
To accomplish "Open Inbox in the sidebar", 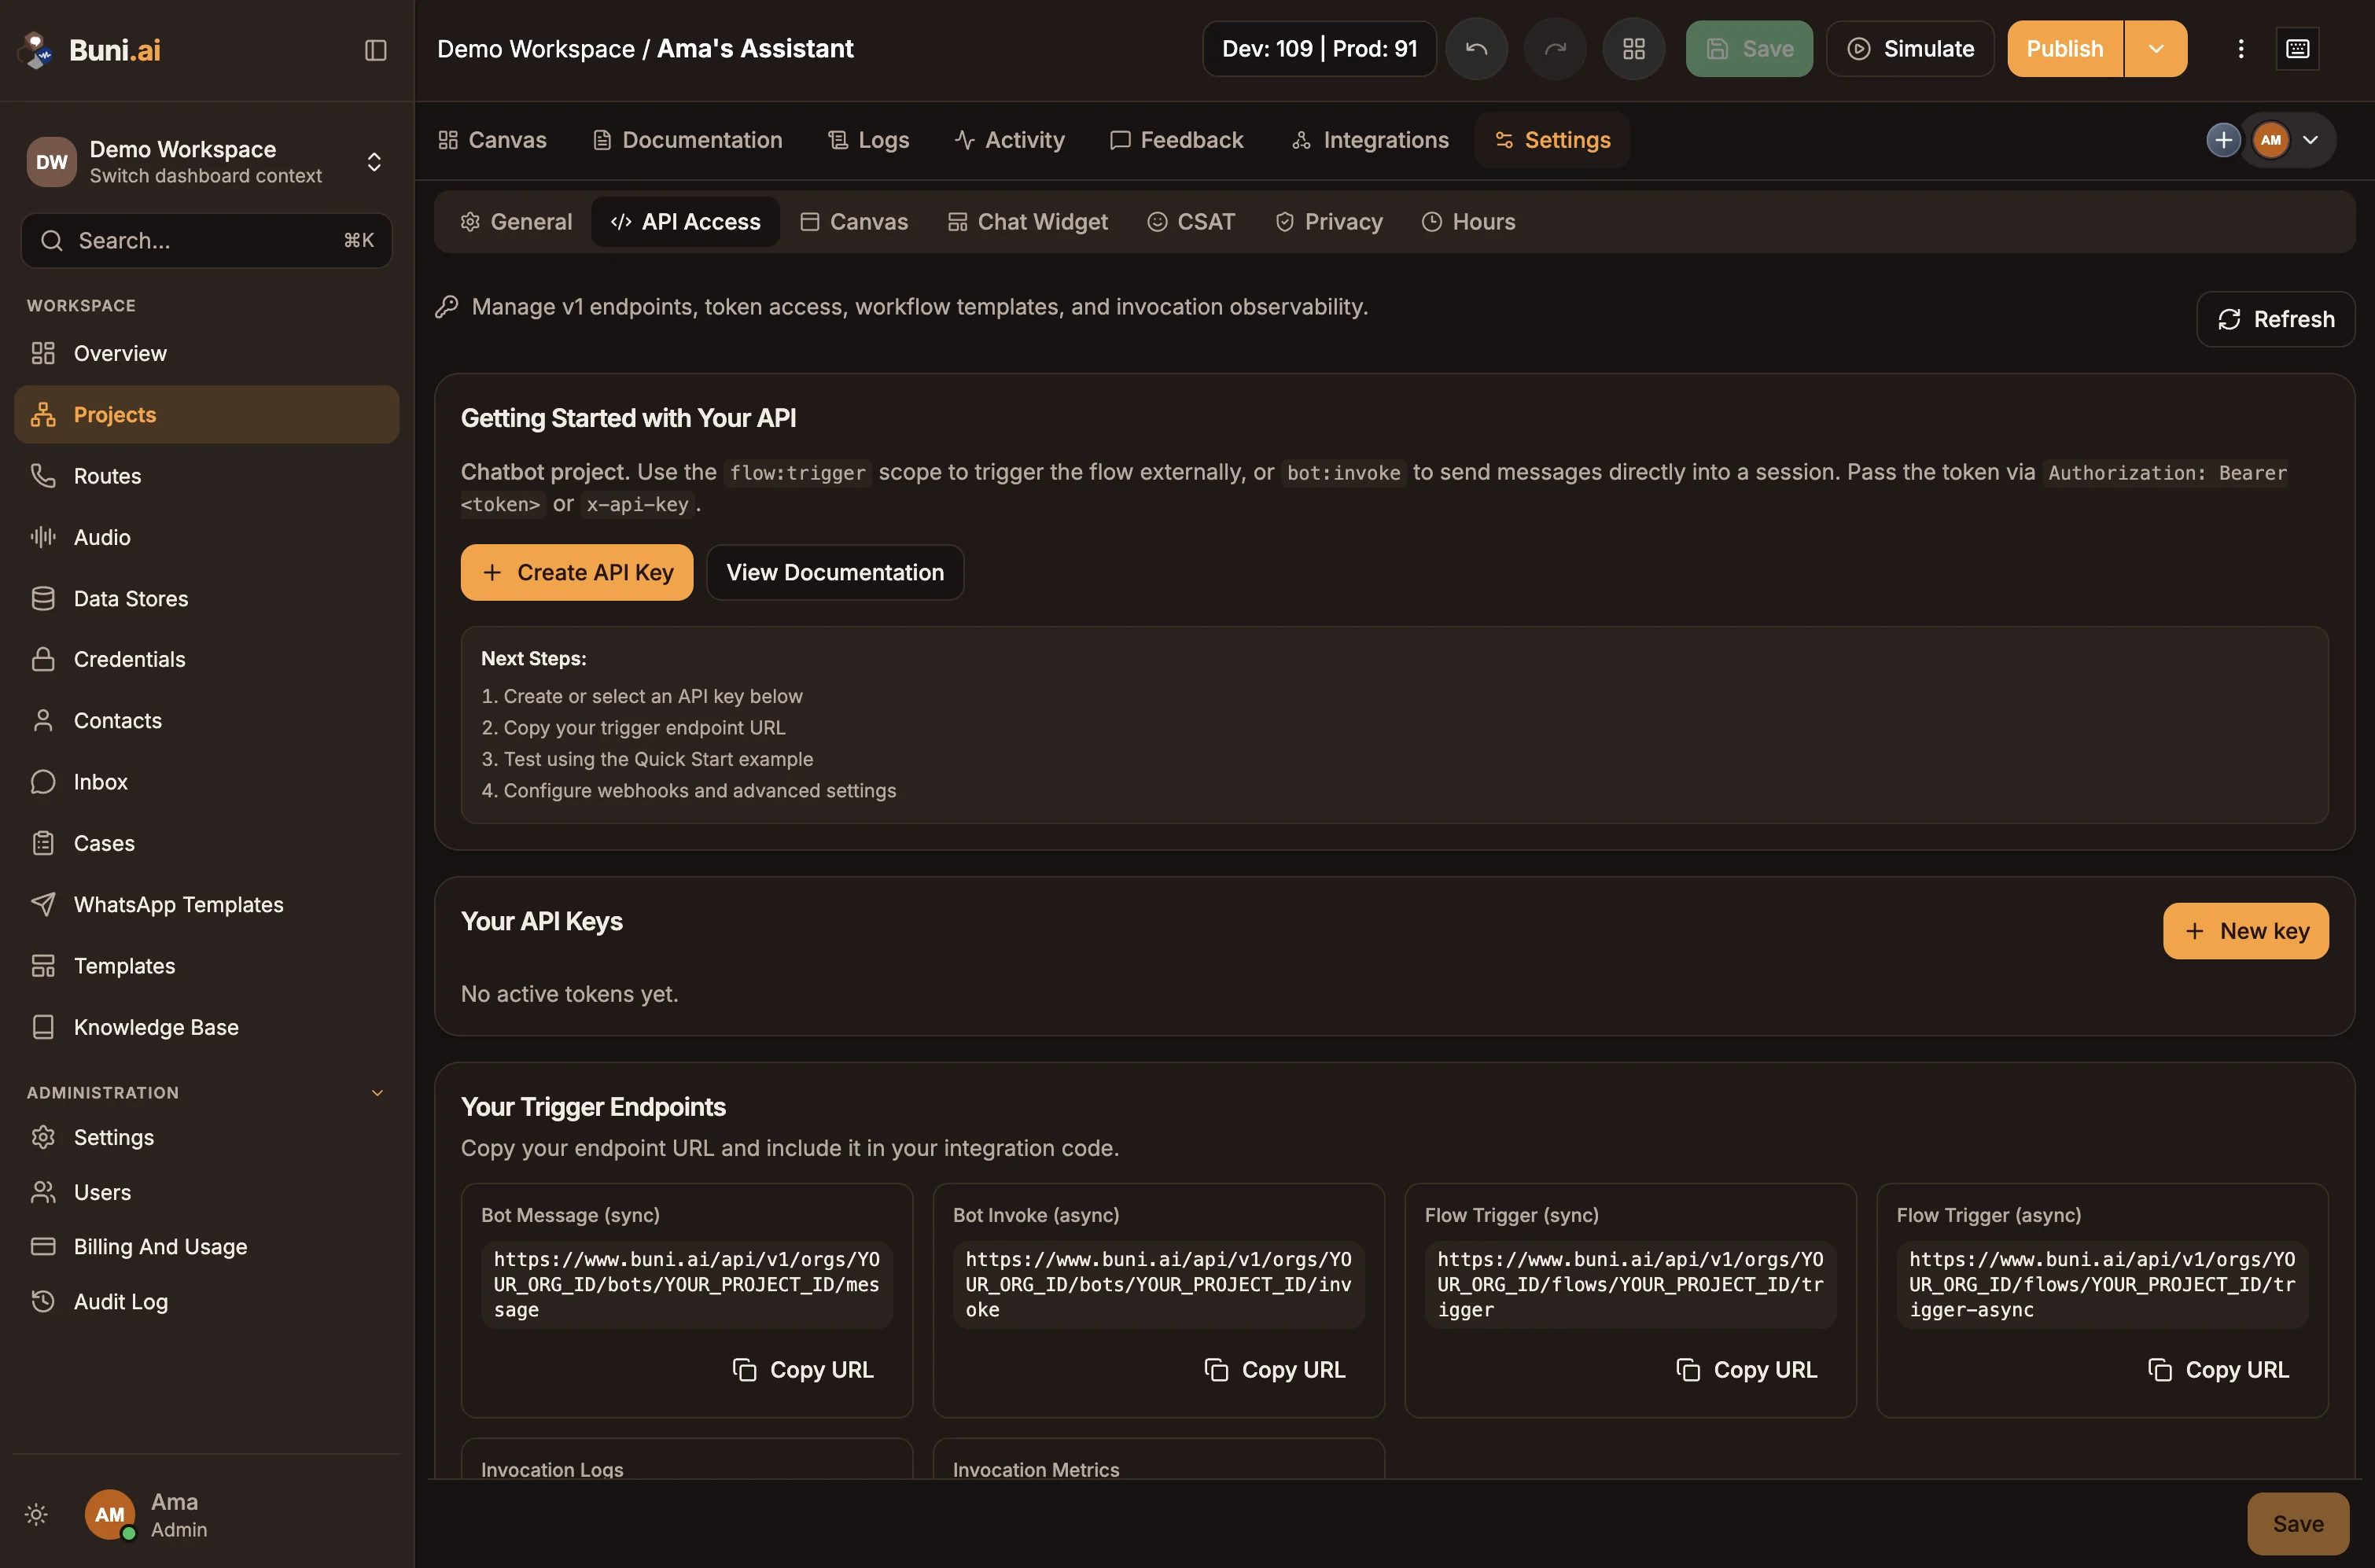I will 207,782.
